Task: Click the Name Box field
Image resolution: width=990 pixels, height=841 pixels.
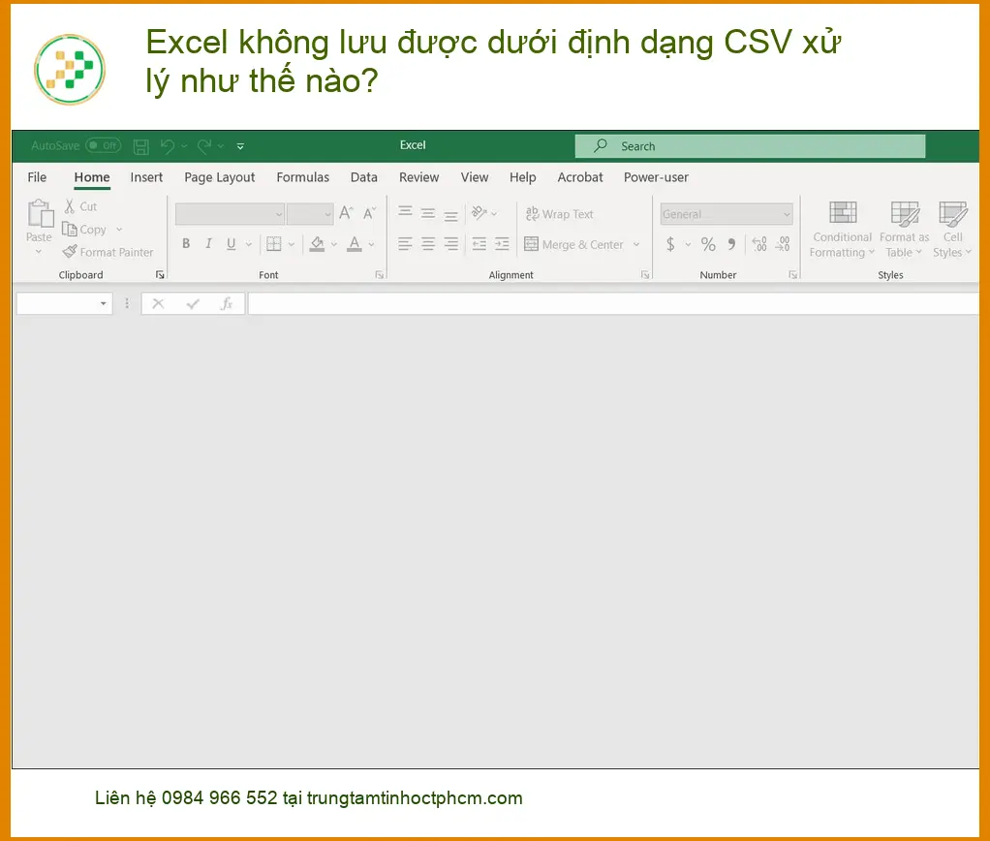Action: pyautogui.click(x=64, y=303)
